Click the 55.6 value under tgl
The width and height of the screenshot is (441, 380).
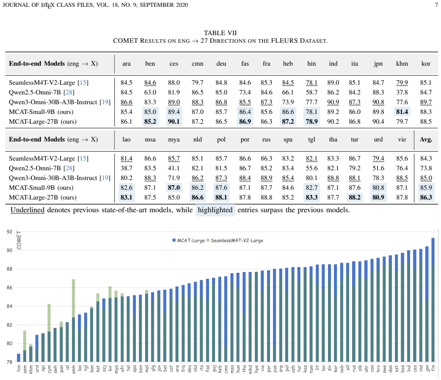[x=311, y=168]
